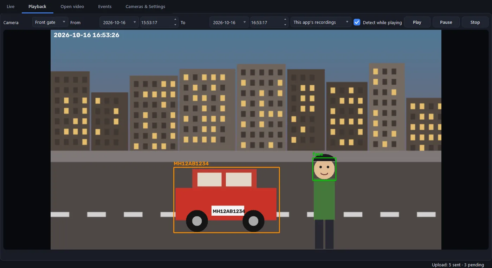Open the Open video tab
Viewport: 492px width, 268px height.
pyautogui.click(x=72, y=7)
